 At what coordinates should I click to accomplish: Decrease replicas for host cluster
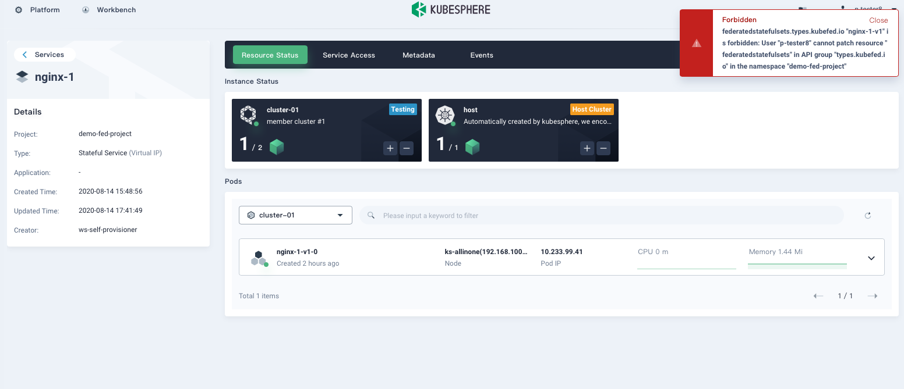tap(604, 148)
